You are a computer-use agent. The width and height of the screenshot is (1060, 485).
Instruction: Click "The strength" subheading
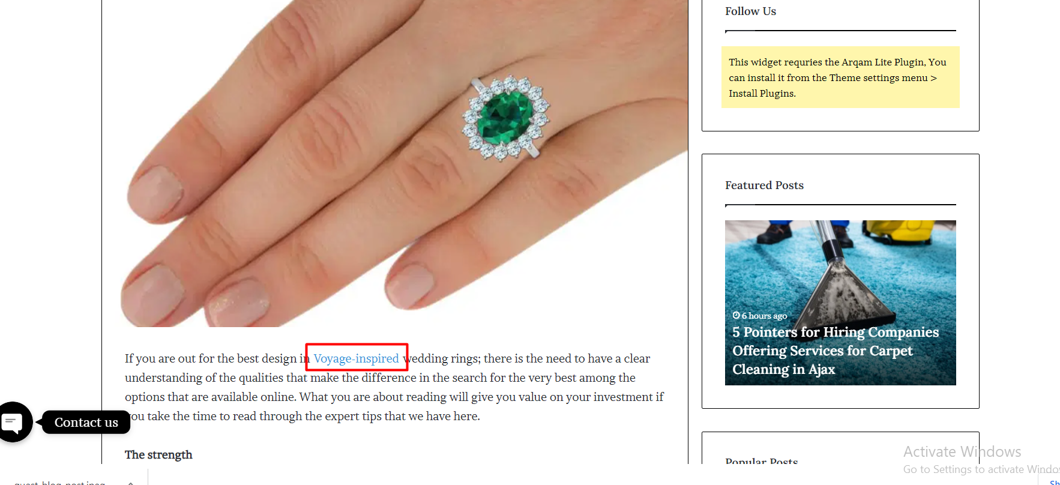[x=158, y=454]
